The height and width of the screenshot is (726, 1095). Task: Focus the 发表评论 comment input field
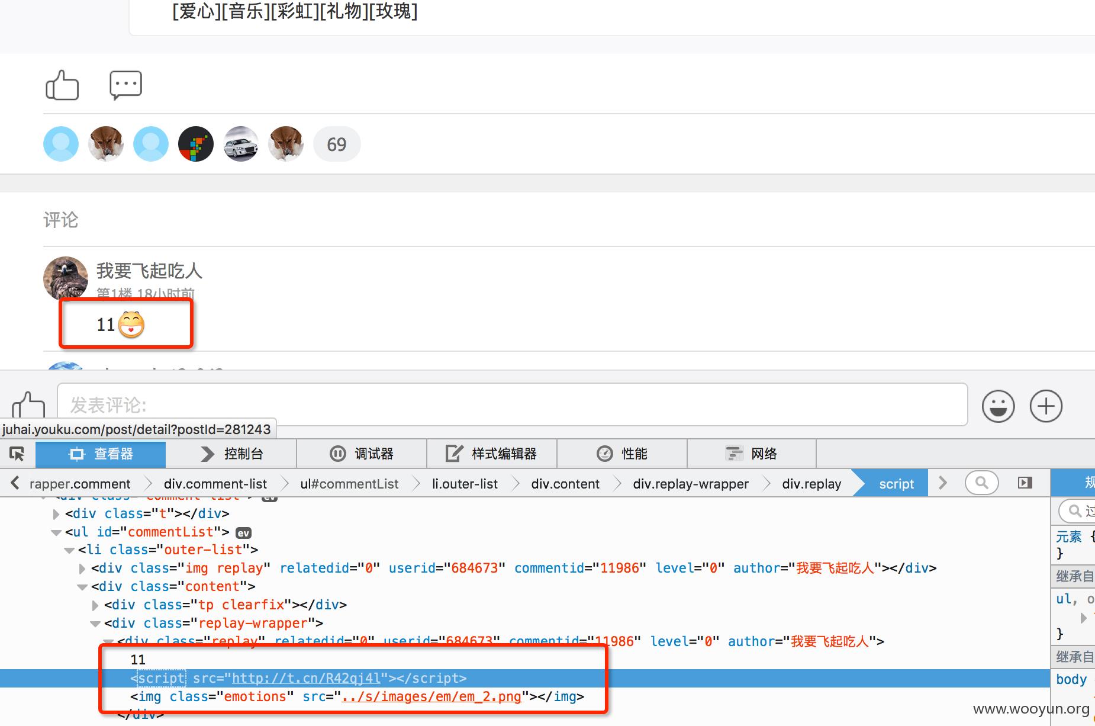click(513, 404)
